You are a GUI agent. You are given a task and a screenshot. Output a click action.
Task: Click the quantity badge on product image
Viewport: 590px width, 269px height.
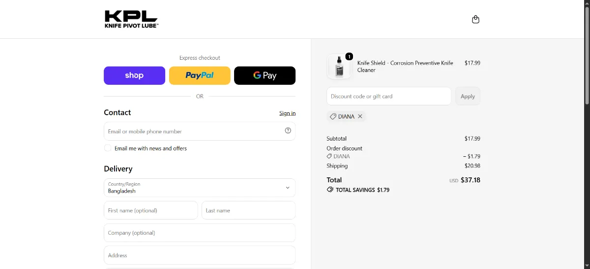(349, 56)
